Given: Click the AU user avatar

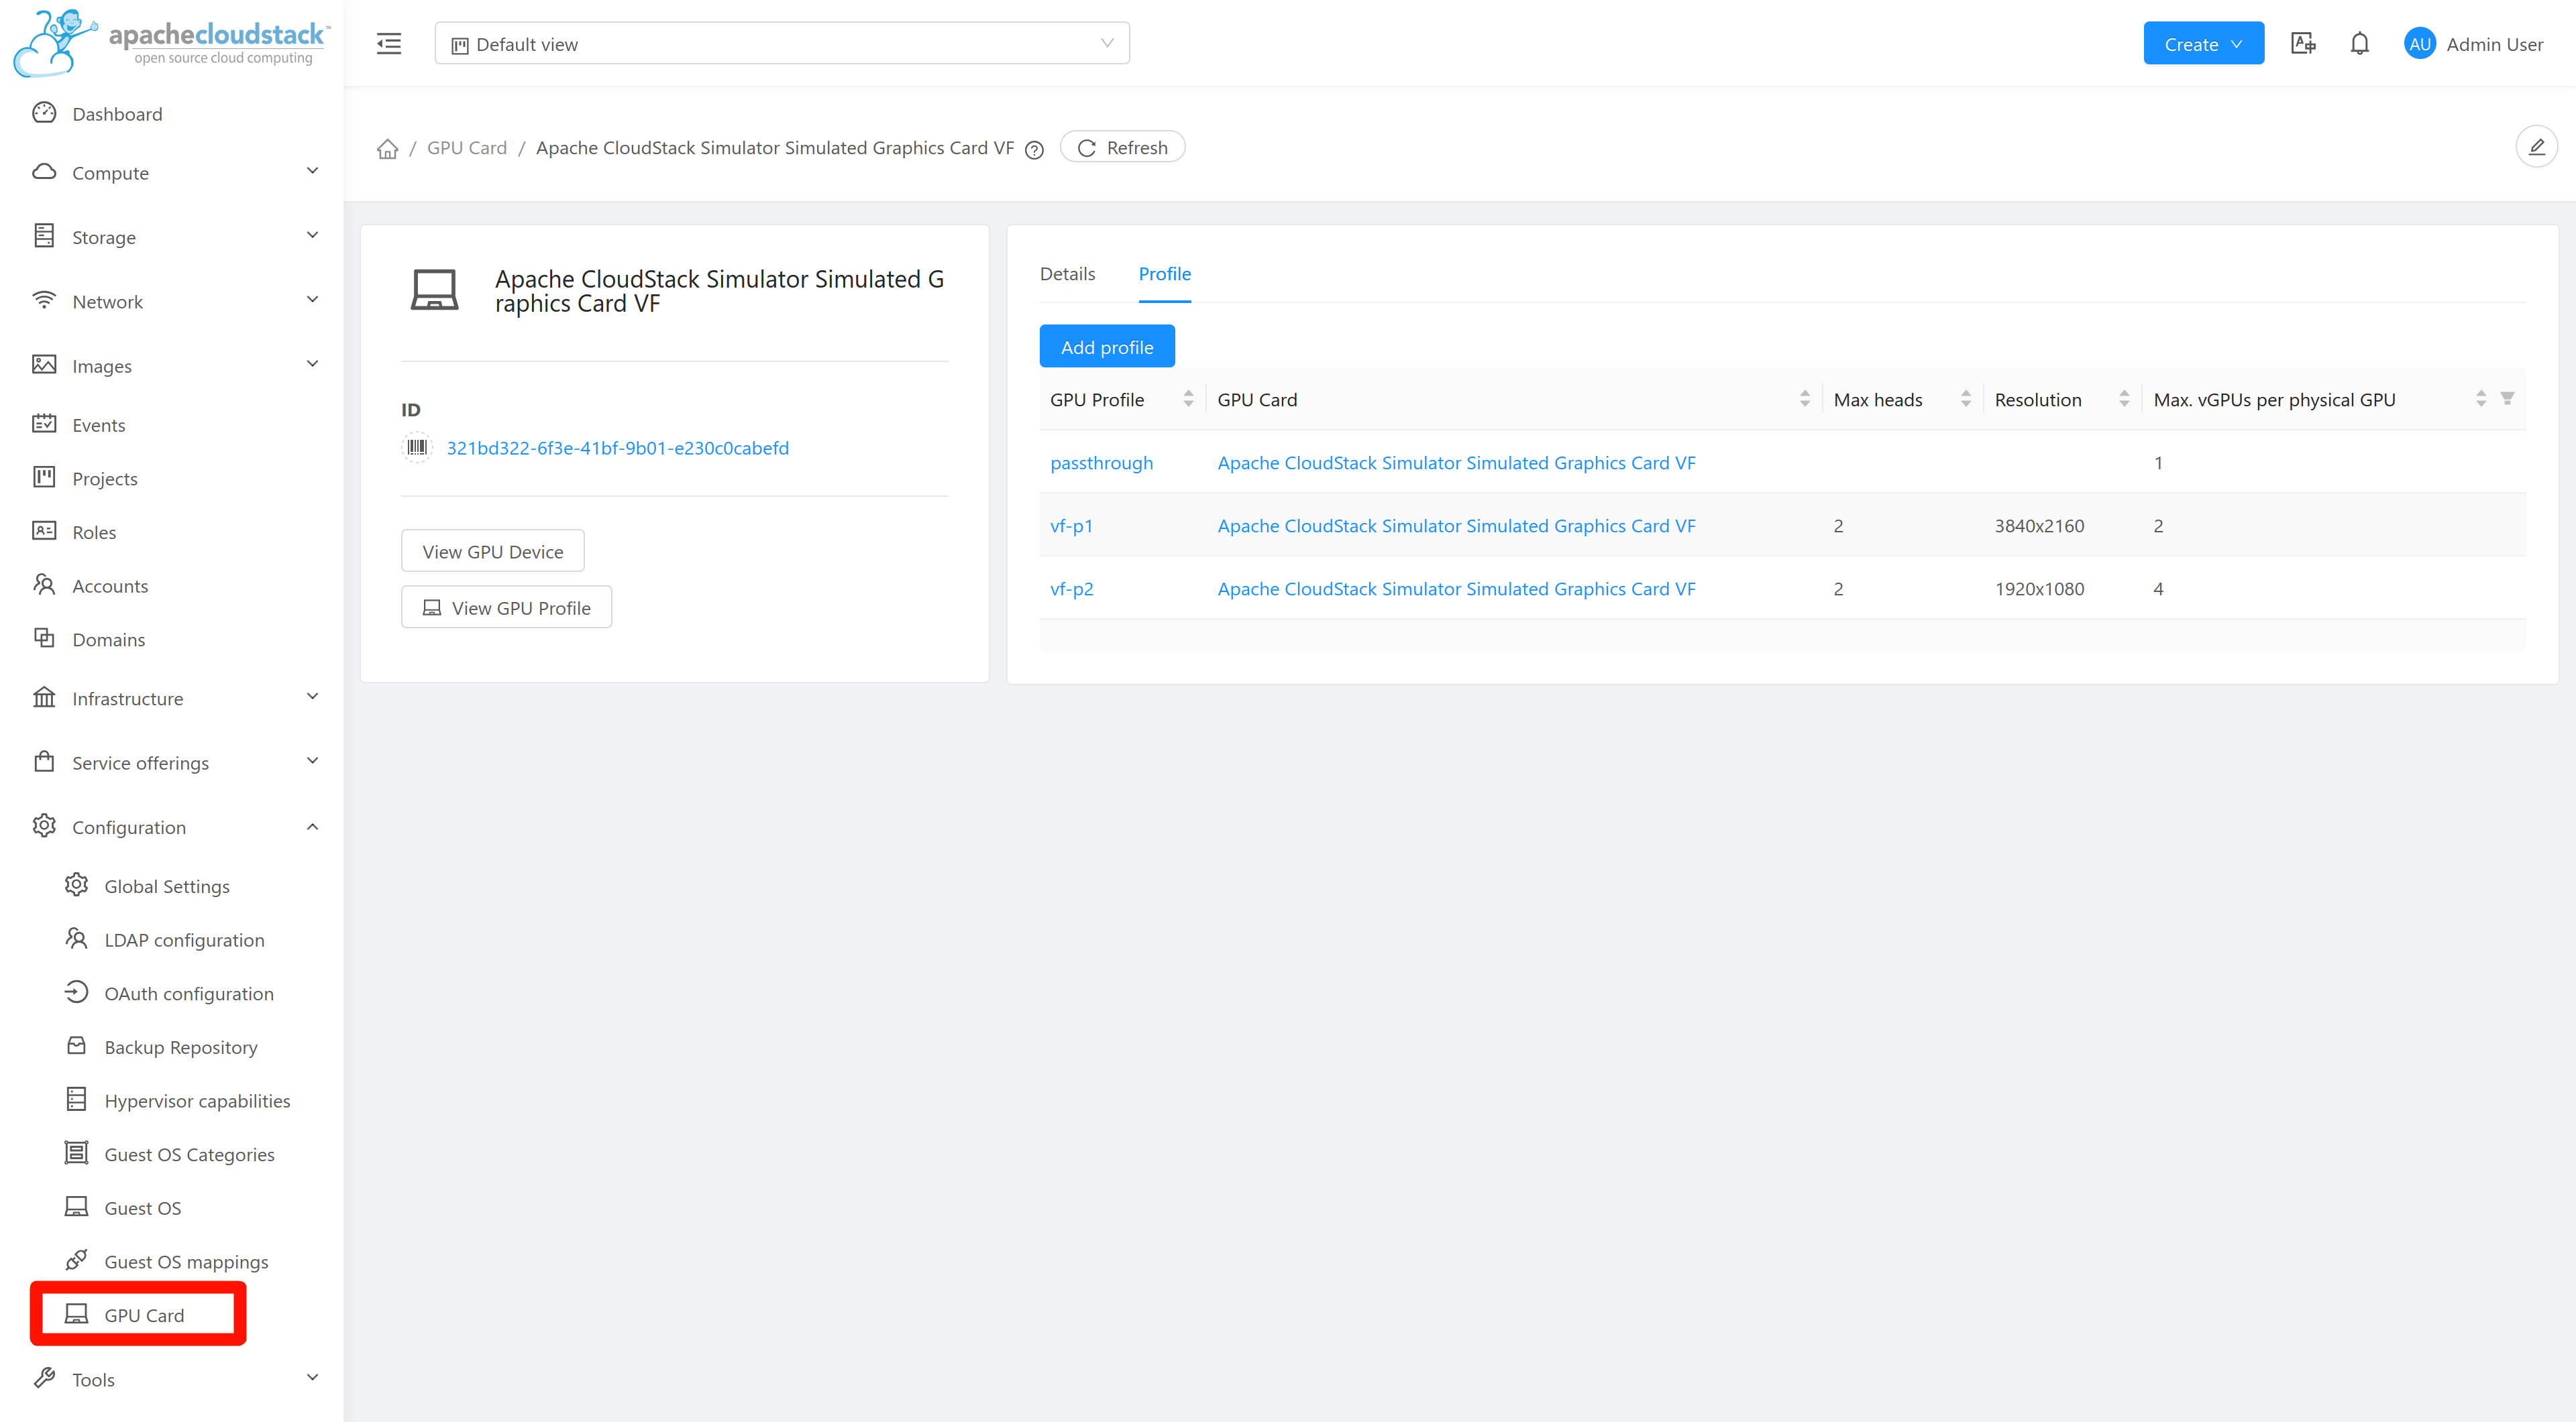Looking at the screenshot, I should [x=2420, y=44].
